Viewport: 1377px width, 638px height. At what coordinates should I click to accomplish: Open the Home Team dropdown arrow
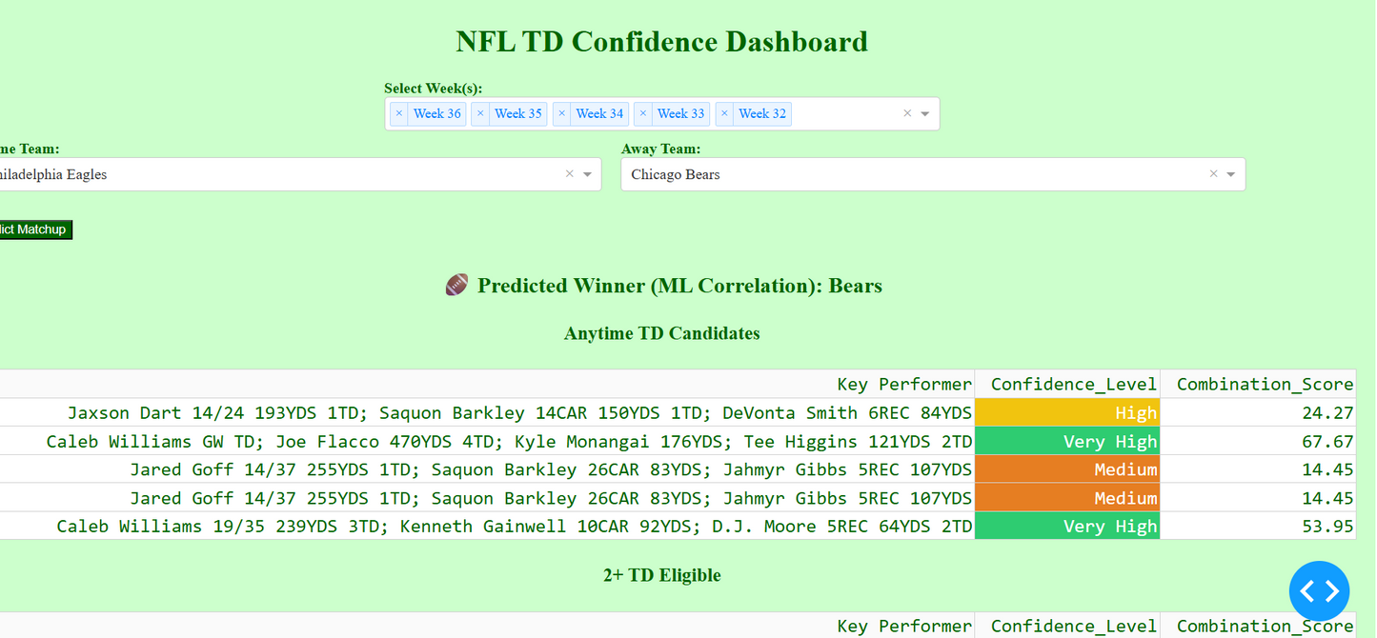point(589,174)
